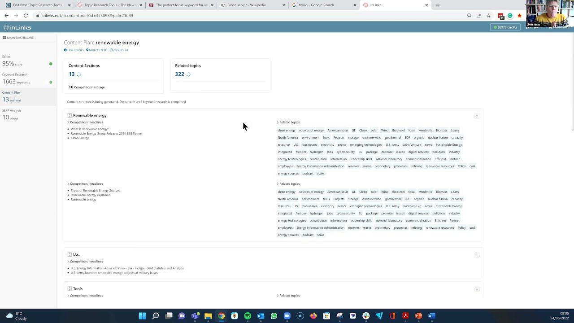Reload the page with the browser refresh icon
The height and width of the screenshot is (323, 574).
26,16
